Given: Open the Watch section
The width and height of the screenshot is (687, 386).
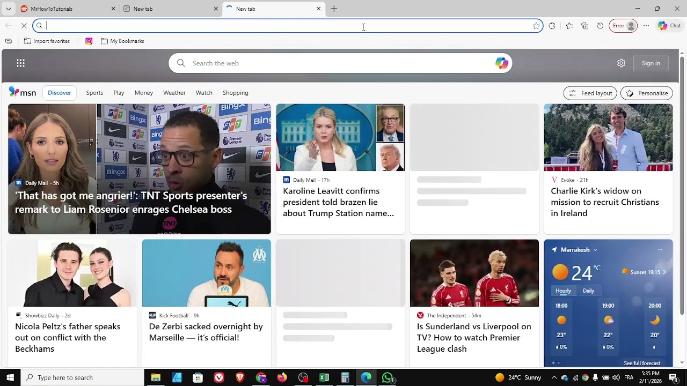Looking at the screenshot, I should pyautogui.click(x=204, y=93).
